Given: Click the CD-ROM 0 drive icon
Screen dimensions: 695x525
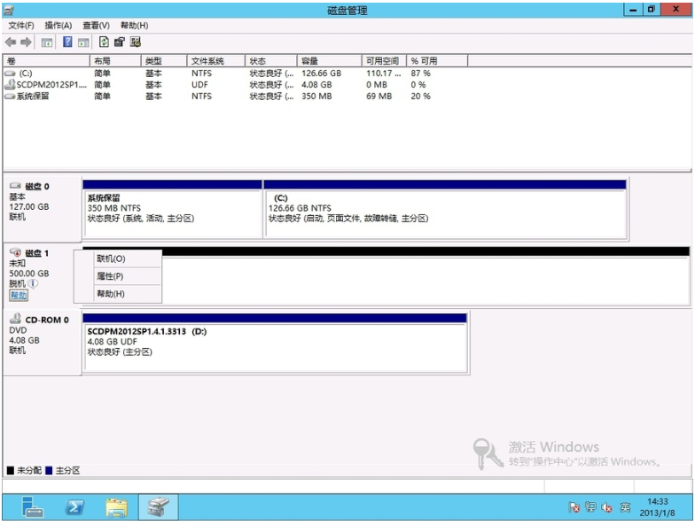Looking at the screenshot, I should [16, 319].
